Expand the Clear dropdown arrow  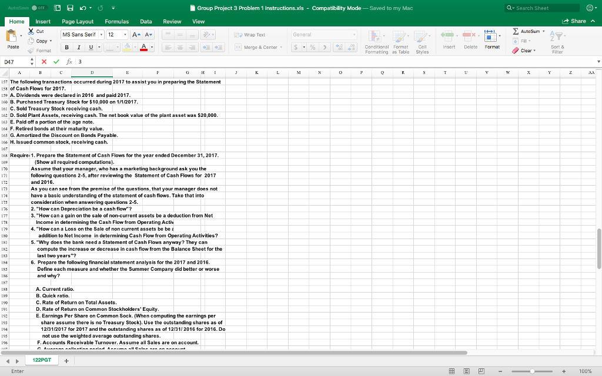[534, 51]
